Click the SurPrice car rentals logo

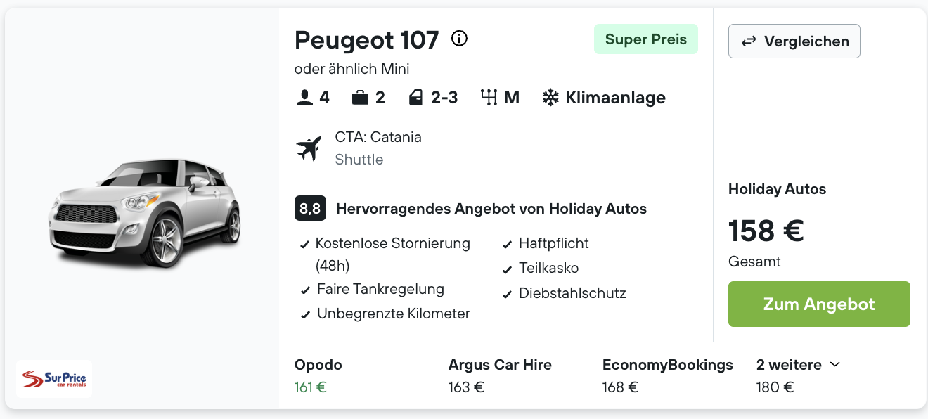[x=54, y=380]
